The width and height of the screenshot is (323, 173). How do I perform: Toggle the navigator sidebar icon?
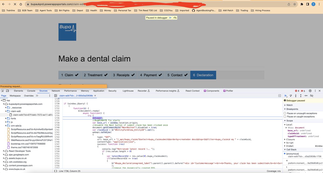point(55,96)
